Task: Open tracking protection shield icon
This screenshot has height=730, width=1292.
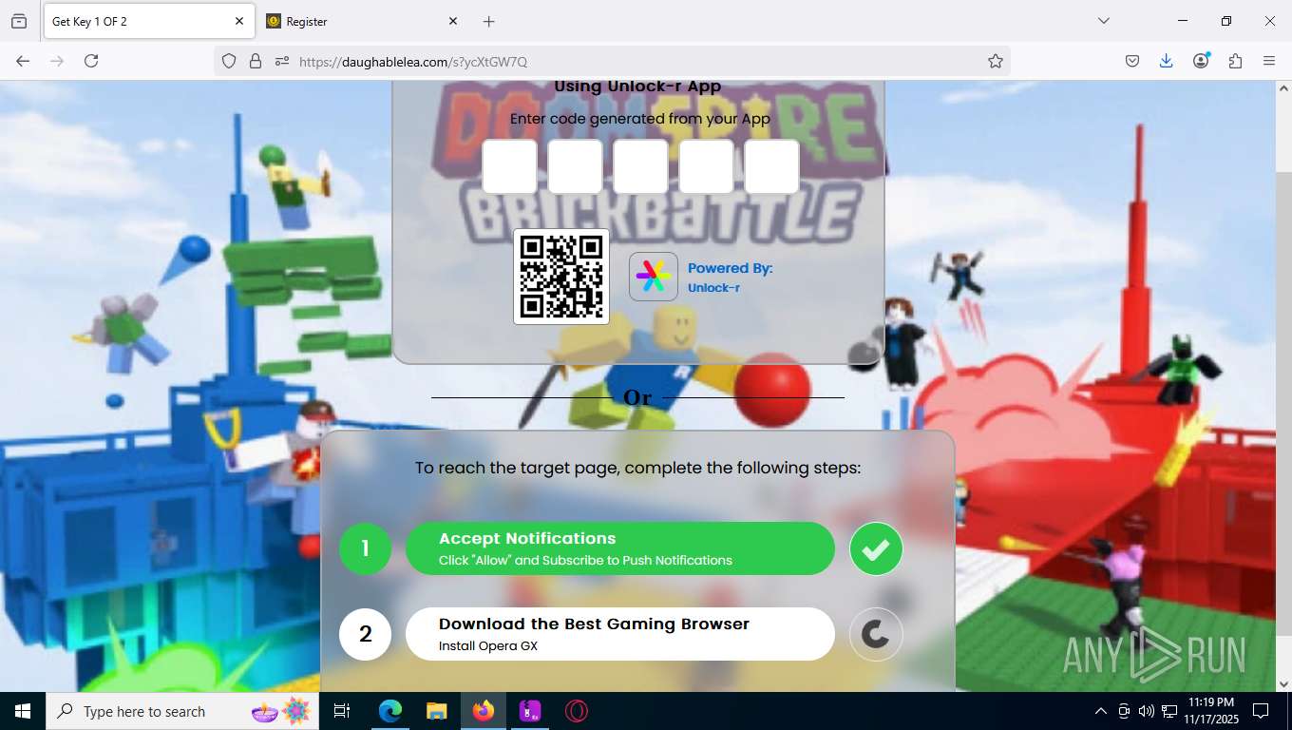Action: [x=229, y=61]
